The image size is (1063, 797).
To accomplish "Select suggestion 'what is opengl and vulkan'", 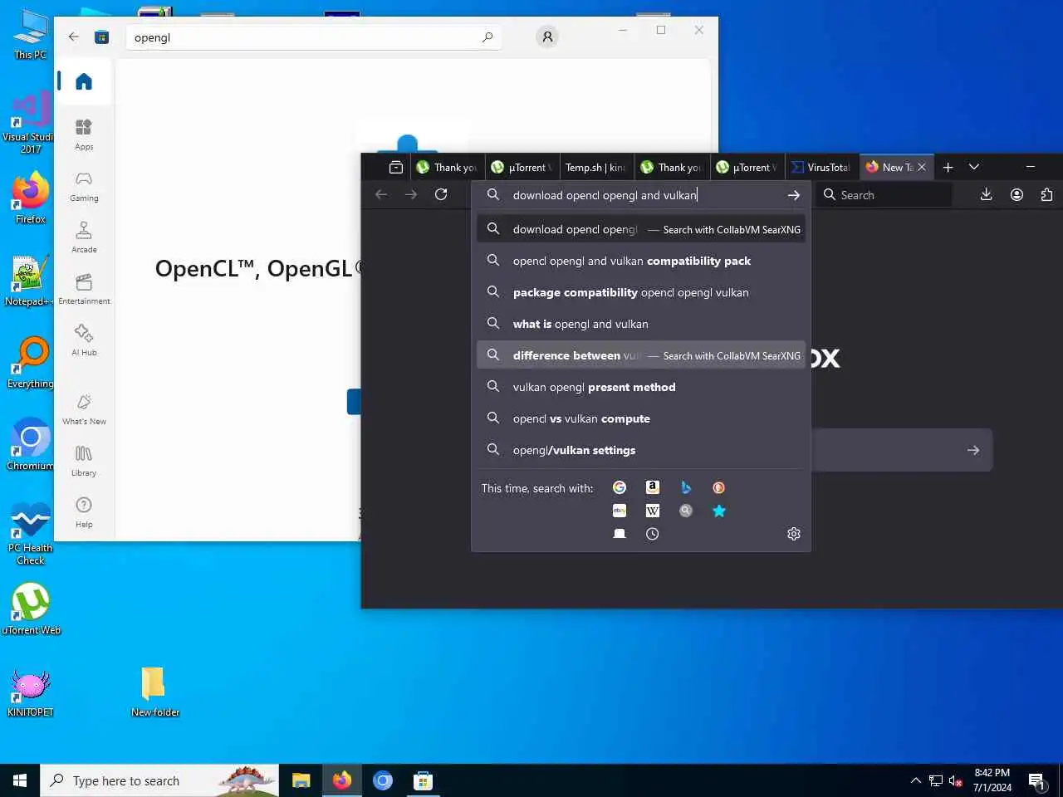I will pyautogui.click(x=641, y=324).
